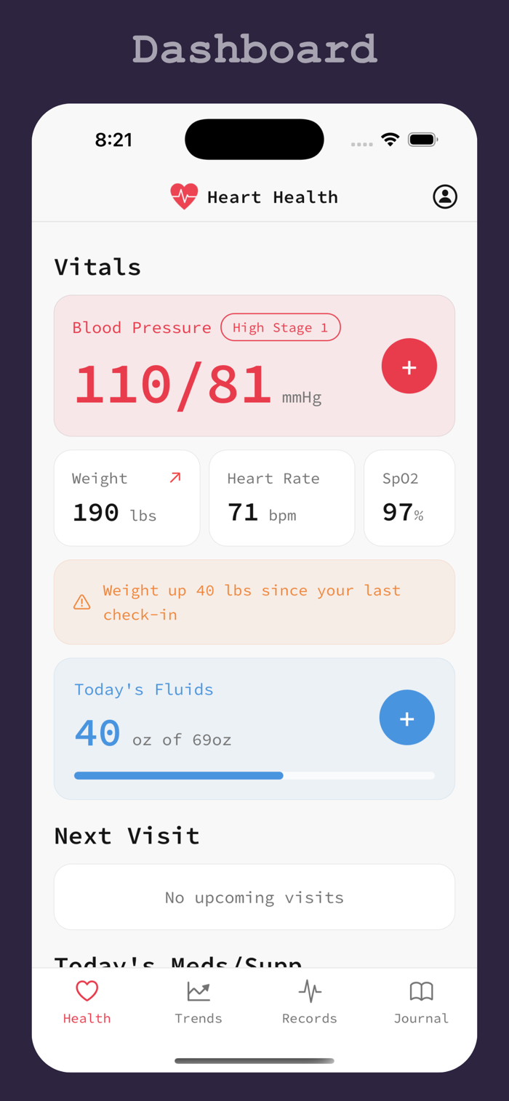Open the Weight 190 lbs card

coord(127,498)
